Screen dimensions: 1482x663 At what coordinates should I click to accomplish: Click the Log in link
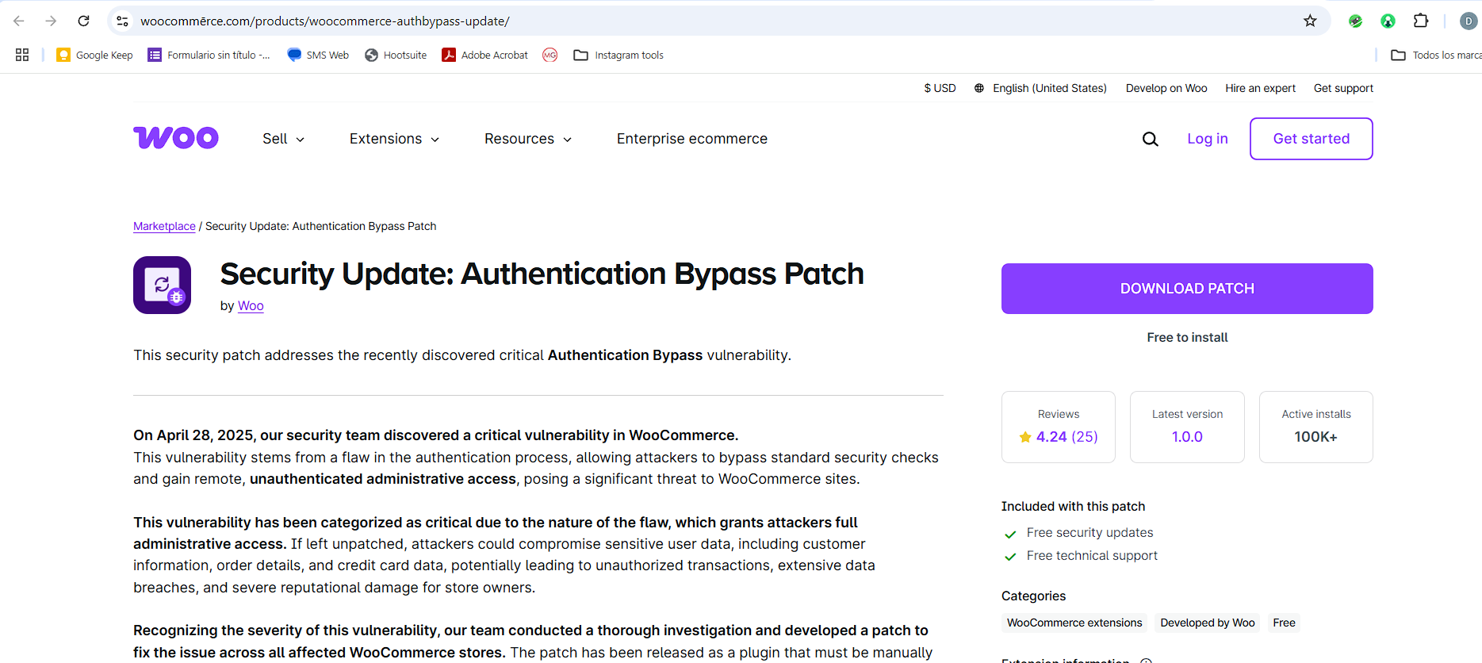click(x=1208, y=139)
